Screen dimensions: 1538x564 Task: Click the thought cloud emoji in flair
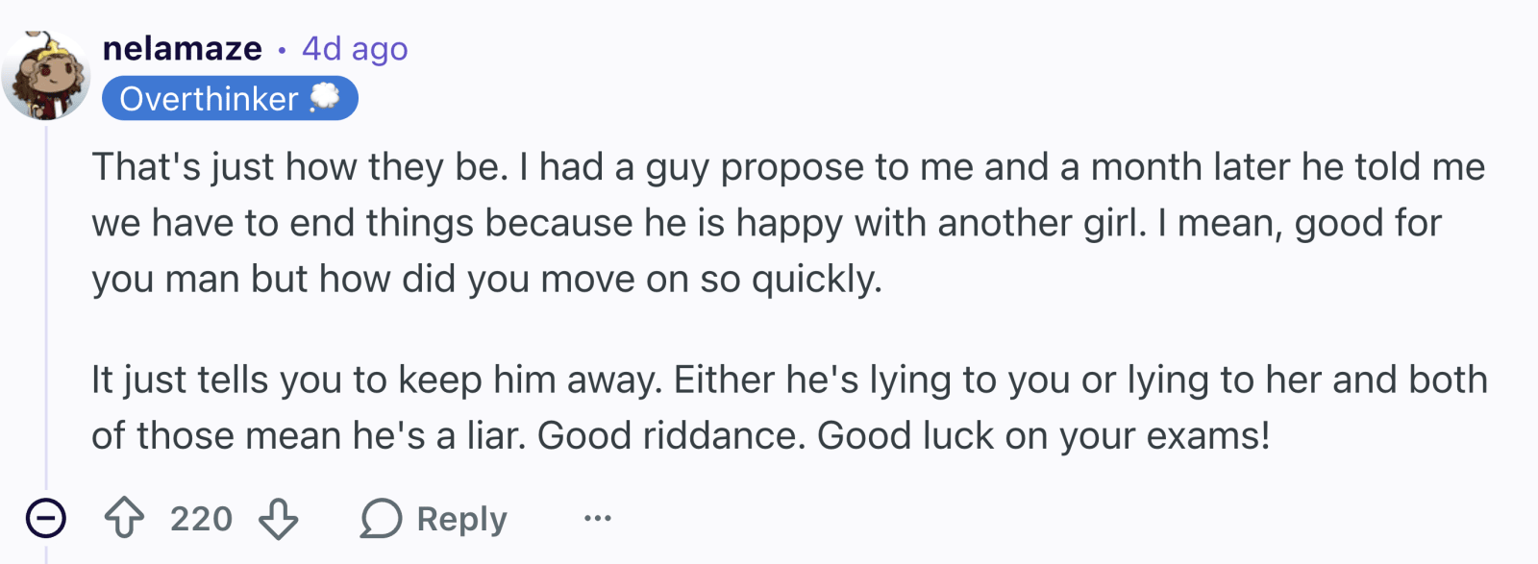click(325, 97)
